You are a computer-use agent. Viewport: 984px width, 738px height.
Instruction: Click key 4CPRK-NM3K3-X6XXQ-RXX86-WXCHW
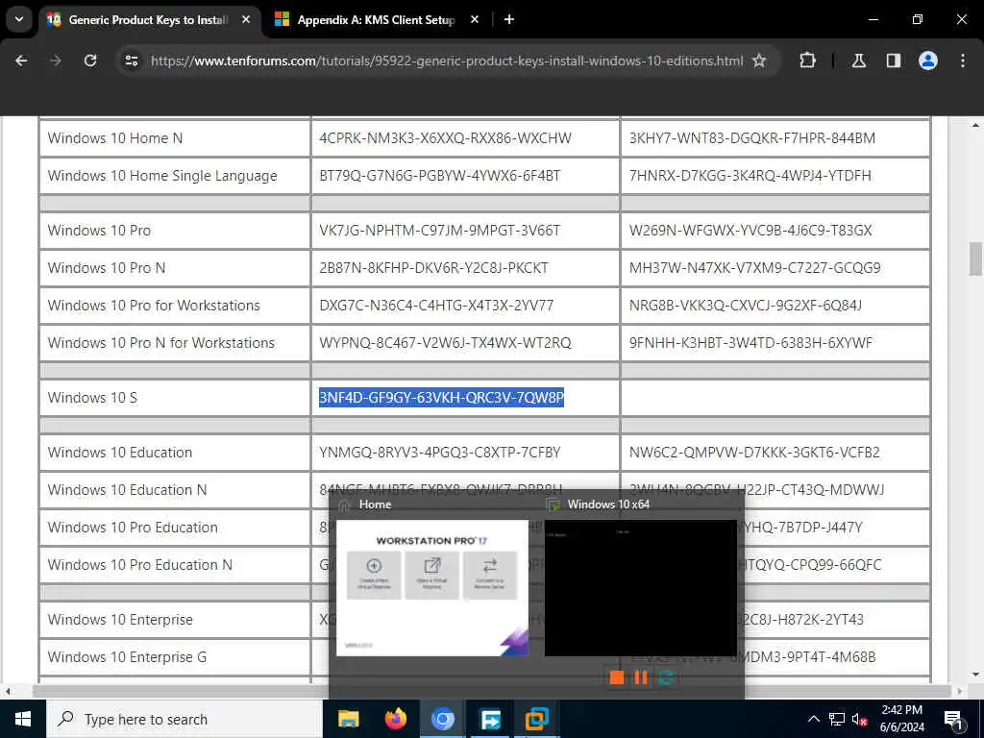click(x=445, y=138)
